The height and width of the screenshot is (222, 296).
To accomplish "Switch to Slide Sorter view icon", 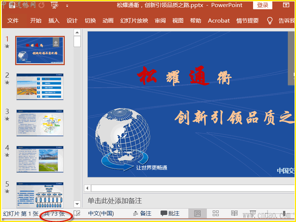I will tap(216, 213).
